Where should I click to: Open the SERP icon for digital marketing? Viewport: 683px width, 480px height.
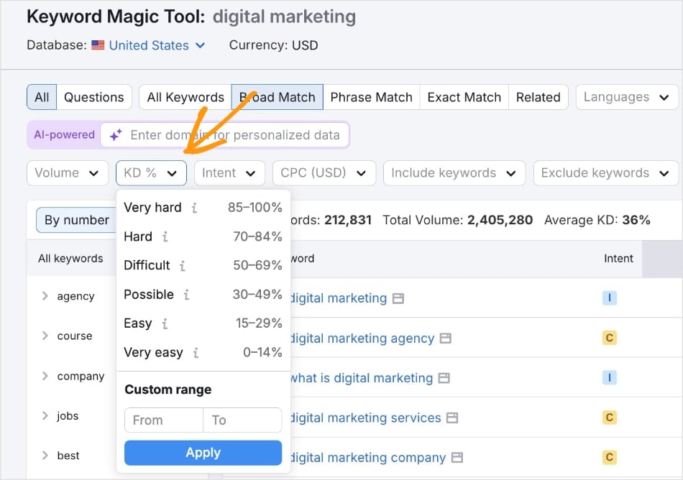coord(398,297)
